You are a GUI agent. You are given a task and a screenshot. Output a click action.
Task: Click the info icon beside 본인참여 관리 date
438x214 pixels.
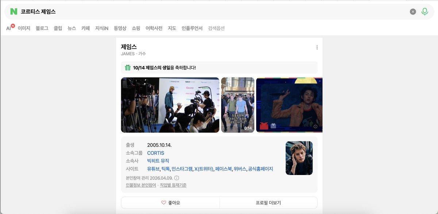(176, 178)
